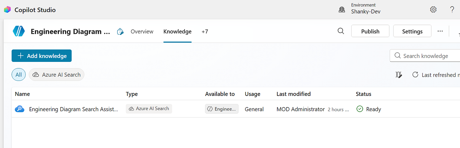The image size is (460, 148).
Task: Sort by the Last modified column header
Action: pyautogui.click(x=293, y=94)
